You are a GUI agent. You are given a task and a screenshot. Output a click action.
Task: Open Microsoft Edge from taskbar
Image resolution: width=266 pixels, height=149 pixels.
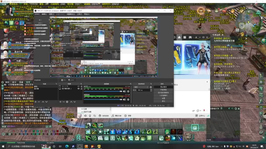(x=67, y=146)
